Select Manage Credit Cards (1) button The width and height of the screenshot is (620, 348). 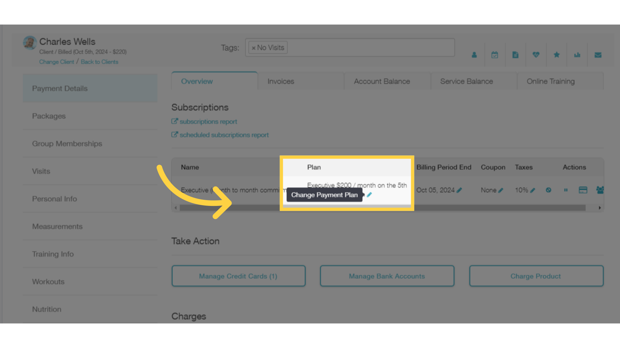click(238, 276)
